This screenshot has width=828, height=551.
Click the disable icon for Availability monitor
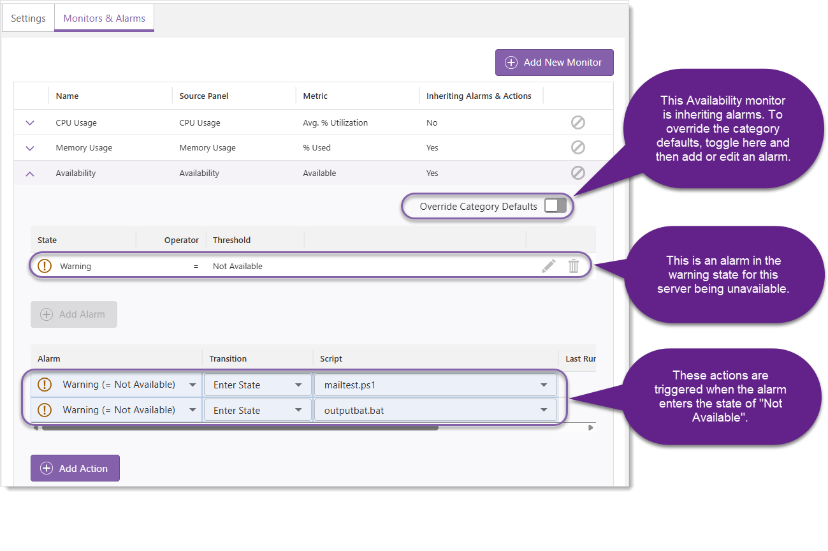point(578,172)
